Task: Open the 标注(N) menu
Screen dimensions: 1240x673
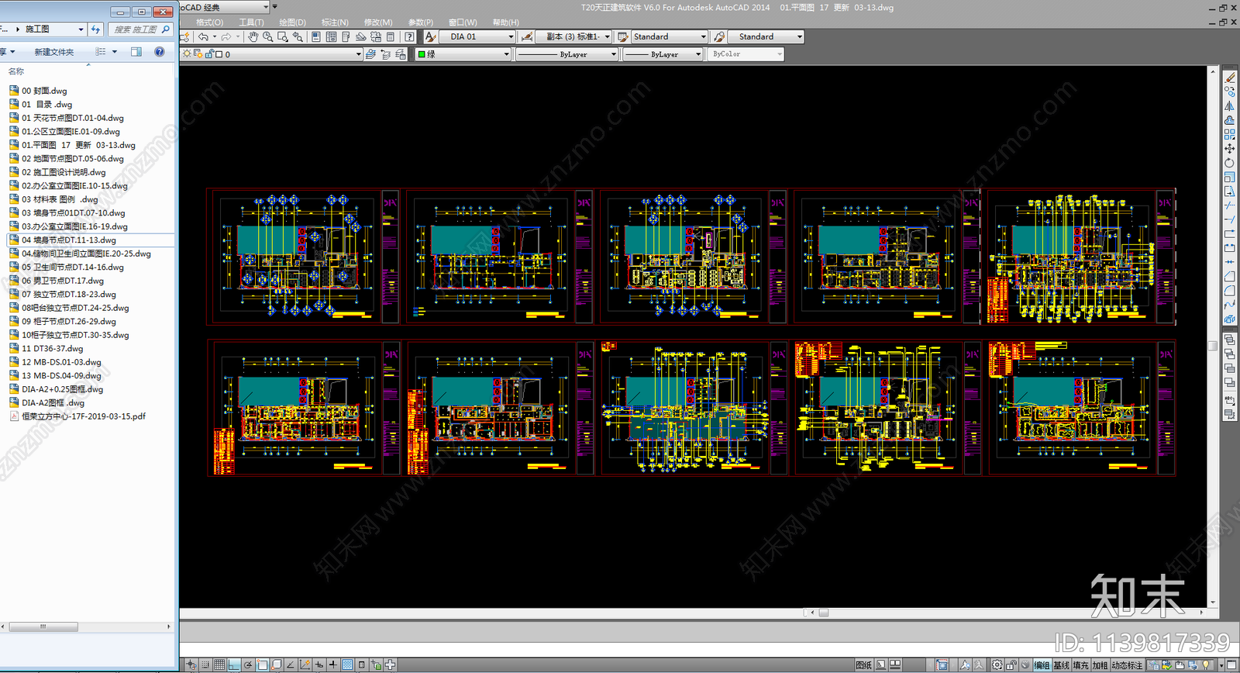Action: coord(335,22)
